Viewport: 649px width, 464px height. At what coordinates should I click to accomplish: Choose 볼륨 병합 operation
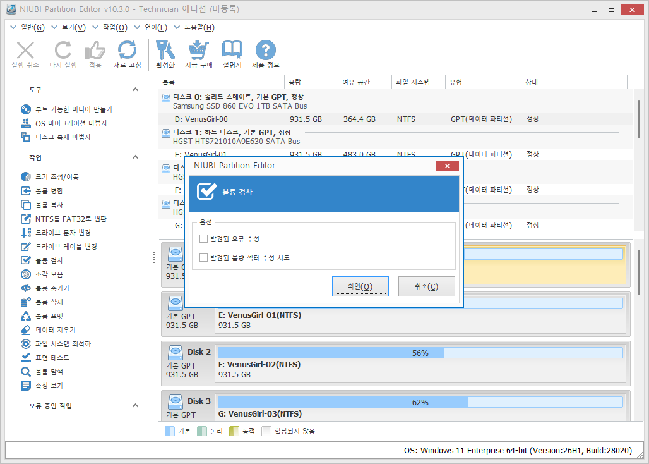pos(42,191)
